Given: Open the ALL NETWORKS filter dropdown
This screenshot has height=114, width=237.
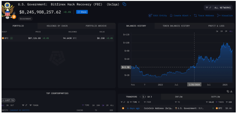Looking at the screenshot, I should coord(218,8).
